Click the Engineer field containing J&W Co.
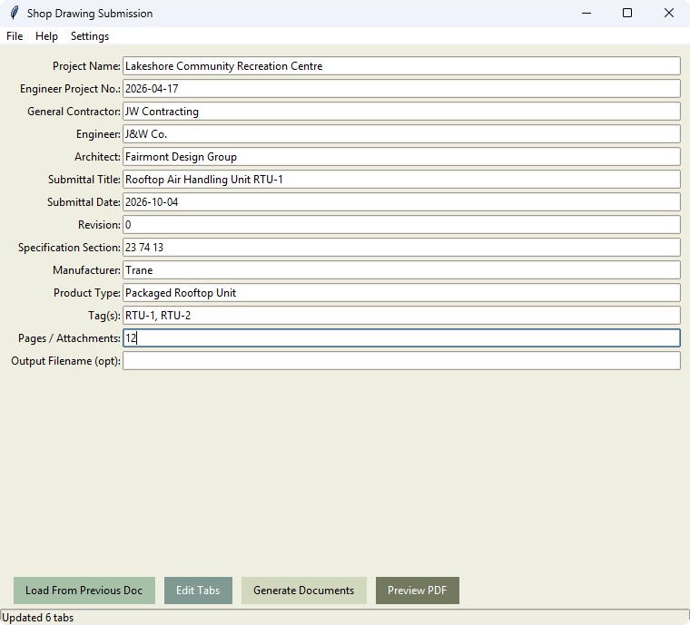Image resolution: width=690 pixels, height=625 pixels. [x=401, y=134]
